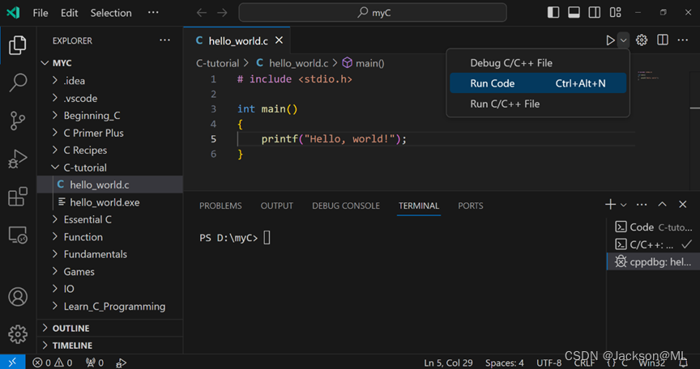Switch to the PROBLEMS tab
This screenshot has width=700, height=369.
(220, 206)
